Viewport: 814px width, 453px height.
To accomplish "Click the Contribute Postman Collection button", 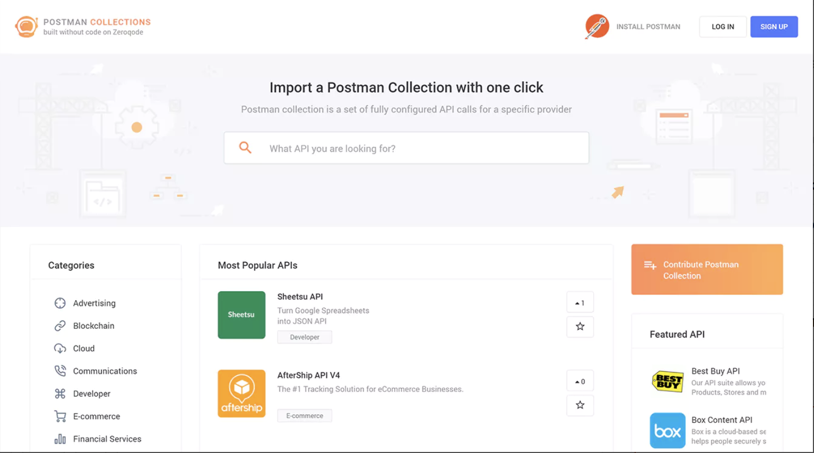I will (707, 269).
